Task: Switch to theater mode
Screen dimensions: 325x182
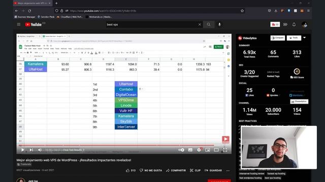Action: tap(216, 150)
